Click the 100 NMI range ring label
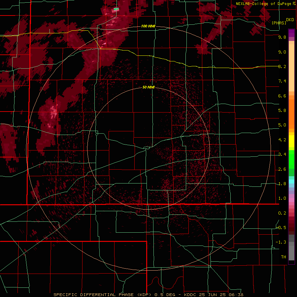The width and height of the screenshot is (297, 297). point(148,26)
